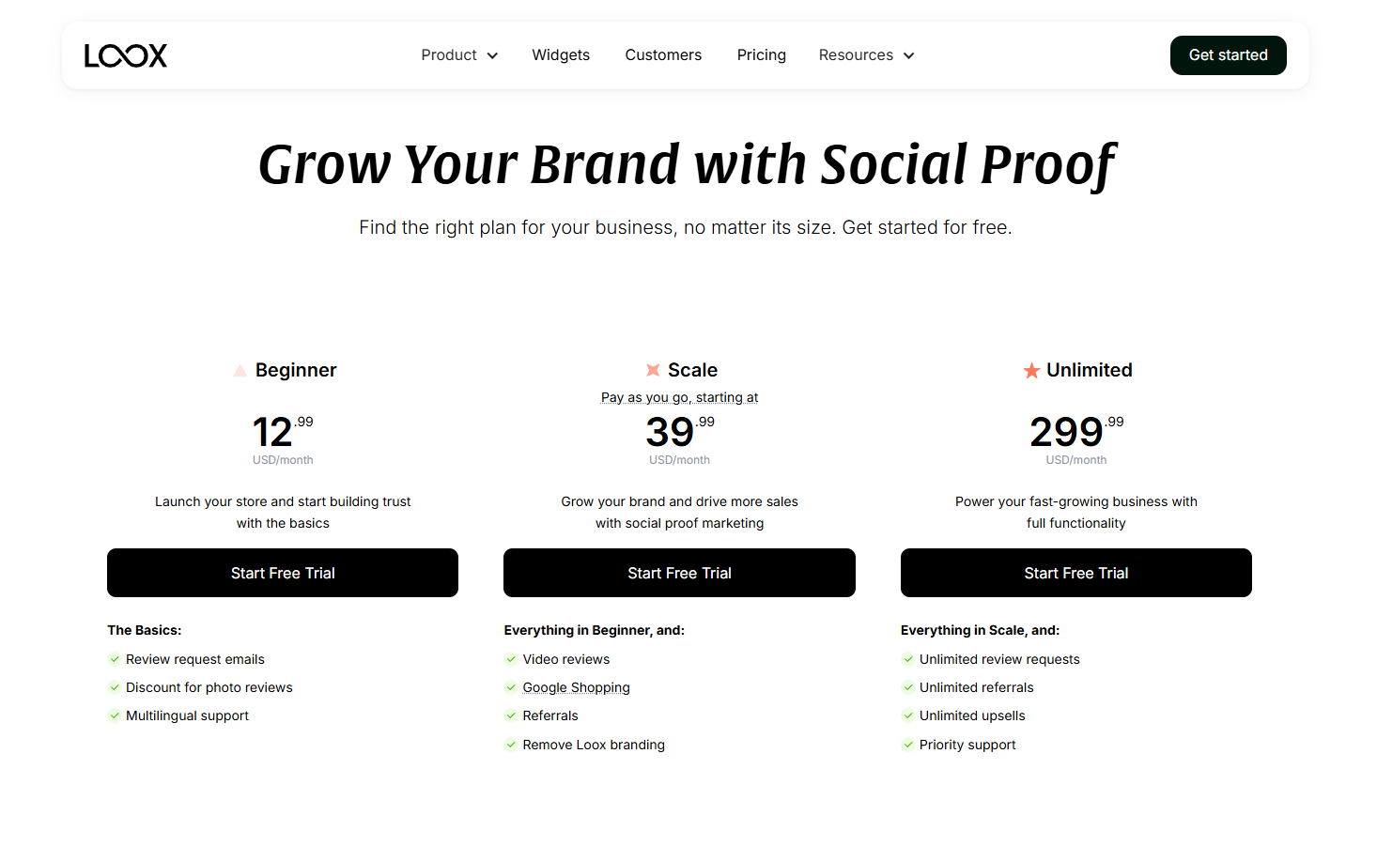Viewport: 1377px width, 846px height.
Task: Select the Beginner plan triangle icon
Action: click(x=240, y=369)
